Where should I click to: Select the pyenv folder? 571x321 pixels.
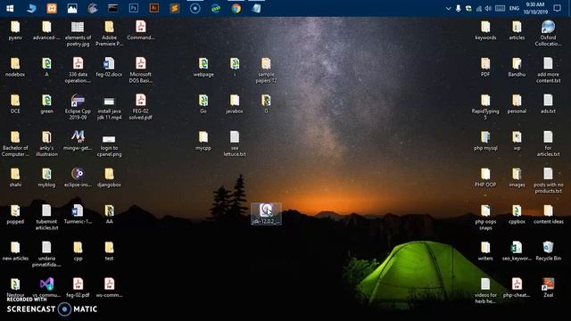click(15, 30)
